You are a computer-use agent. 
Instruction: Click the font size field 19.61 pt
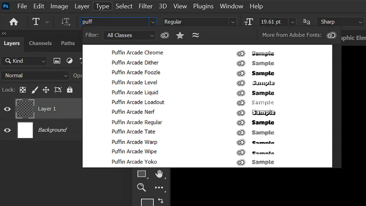[274, 22]
